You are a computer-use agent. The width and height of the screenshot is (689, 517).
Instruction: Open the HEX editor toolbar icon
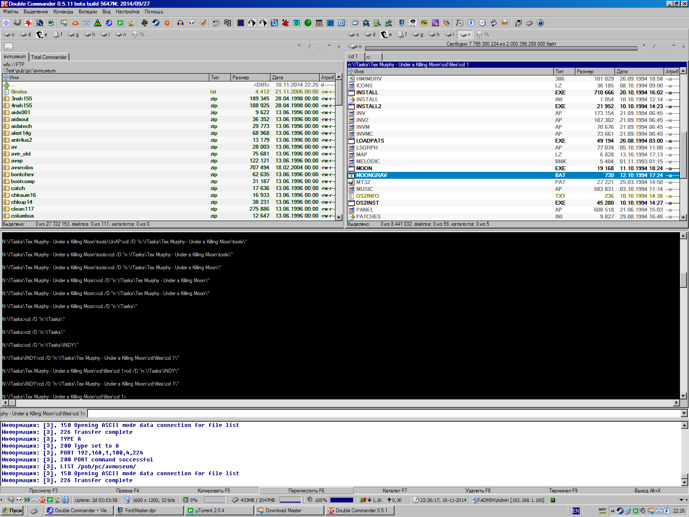319,23
